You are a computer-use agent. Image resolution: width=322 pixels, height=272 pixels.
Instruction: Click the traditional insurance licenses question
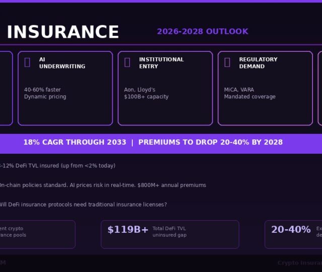point(83,205)
